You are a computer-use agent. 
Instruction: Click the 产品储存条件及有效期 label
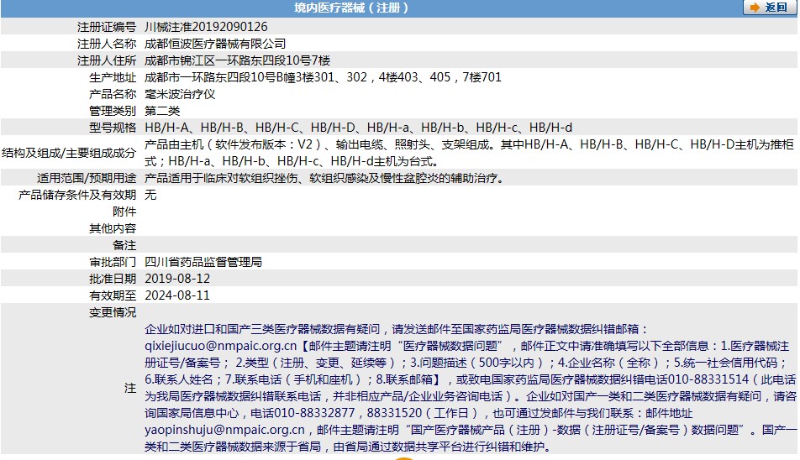pos(77,195)
